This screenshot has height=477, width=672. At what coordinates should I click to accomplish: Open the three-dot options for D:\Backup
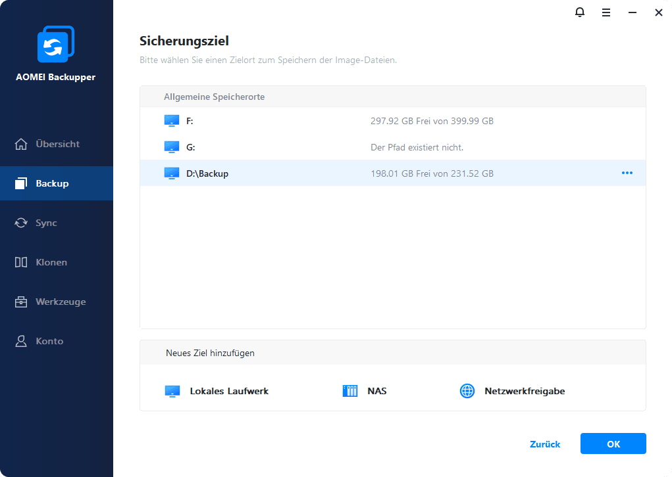click(627, 173)
